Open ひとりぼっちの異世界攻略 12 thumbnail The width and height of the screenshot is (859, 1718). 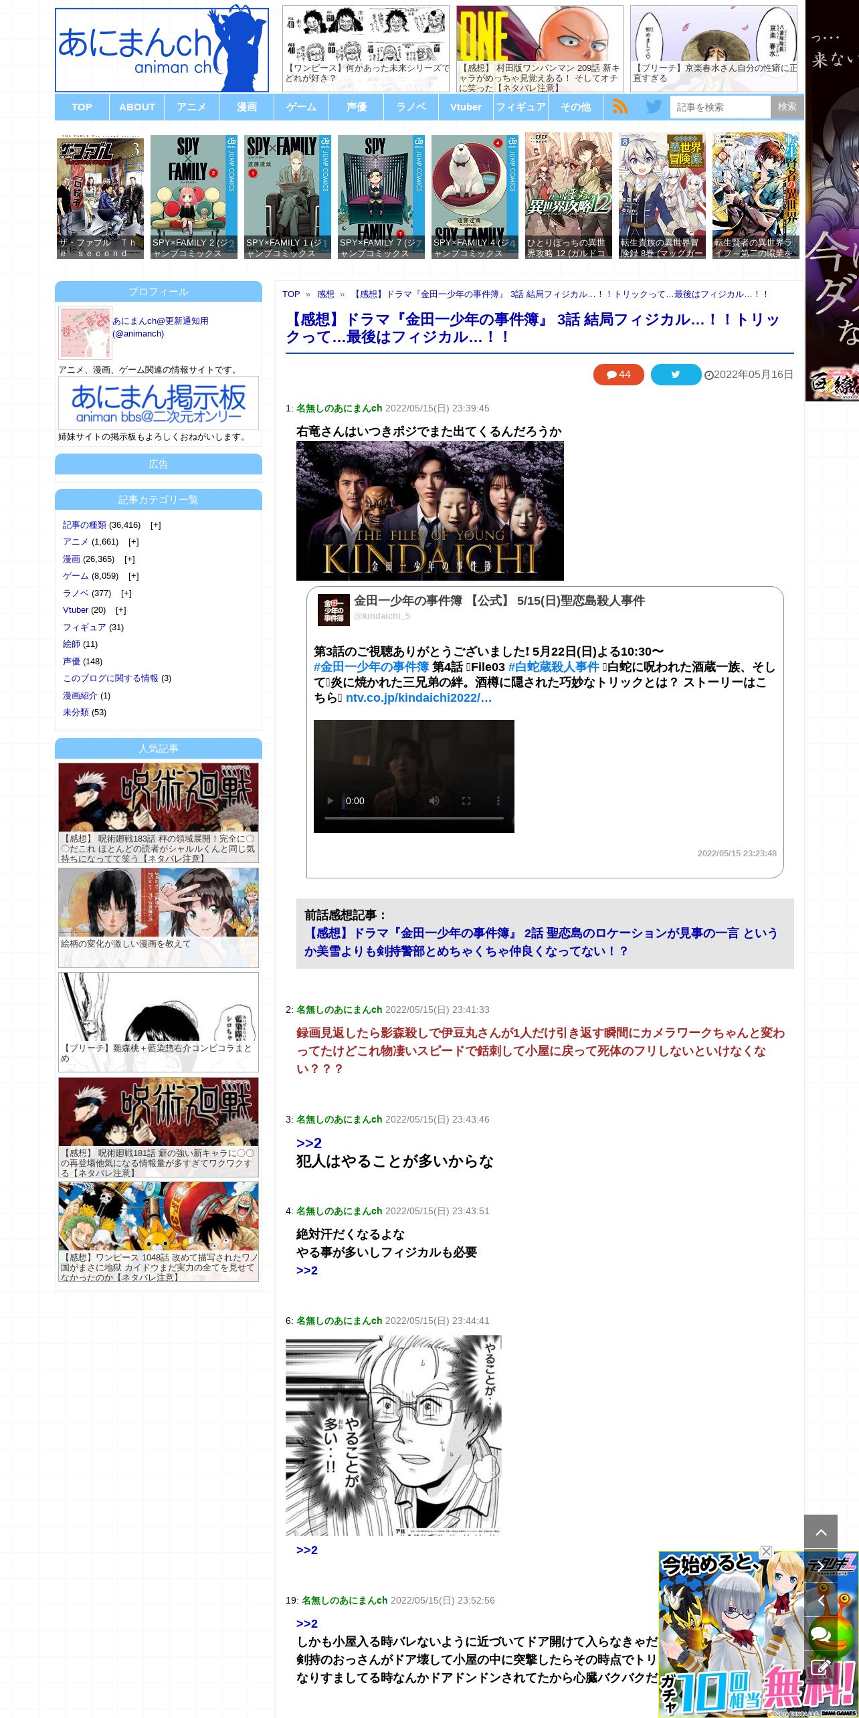pyautogui.click(x=569, y=197)
